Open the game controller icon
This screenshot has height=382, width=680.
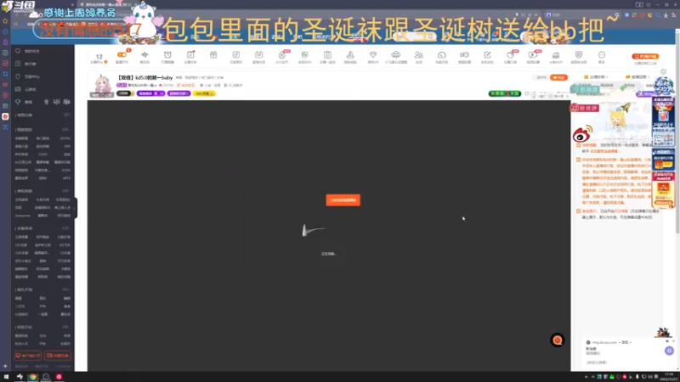pos(464,55)
